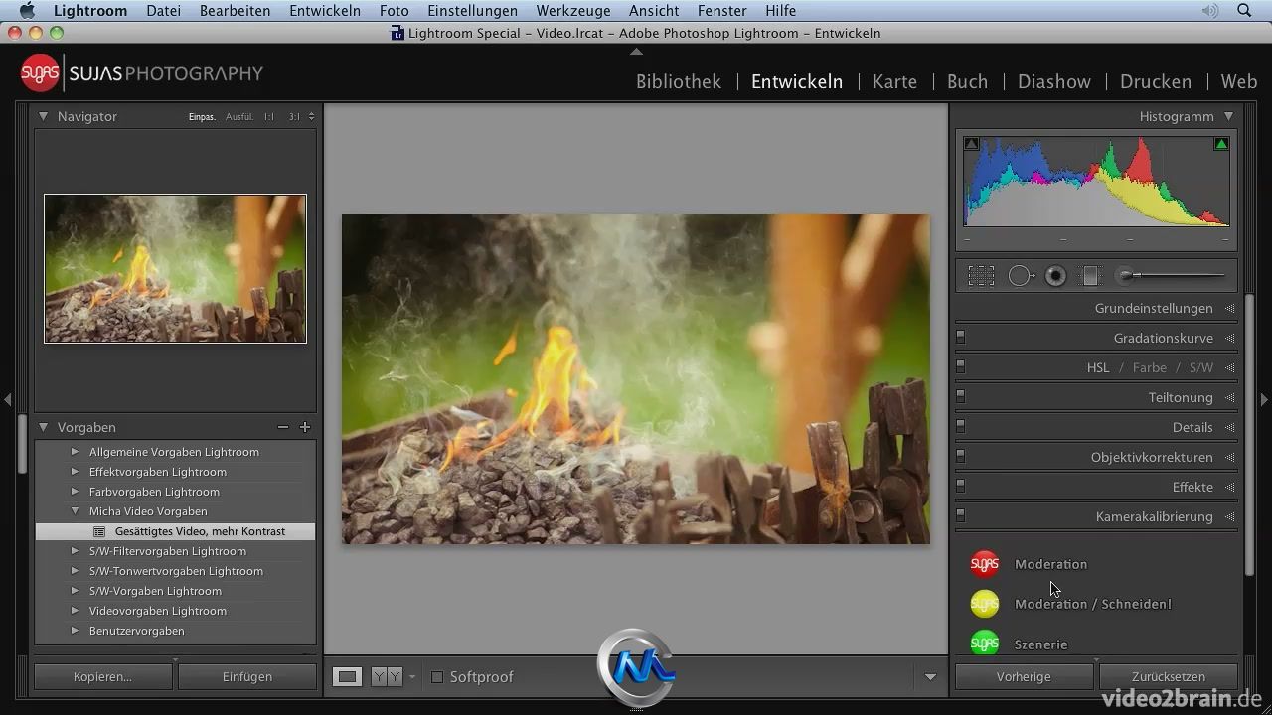Viewport: 1272px width, 715px height.
Task: Apply Gesättigtes Video, mehr Kontrast preset
Action: [175, 531]
